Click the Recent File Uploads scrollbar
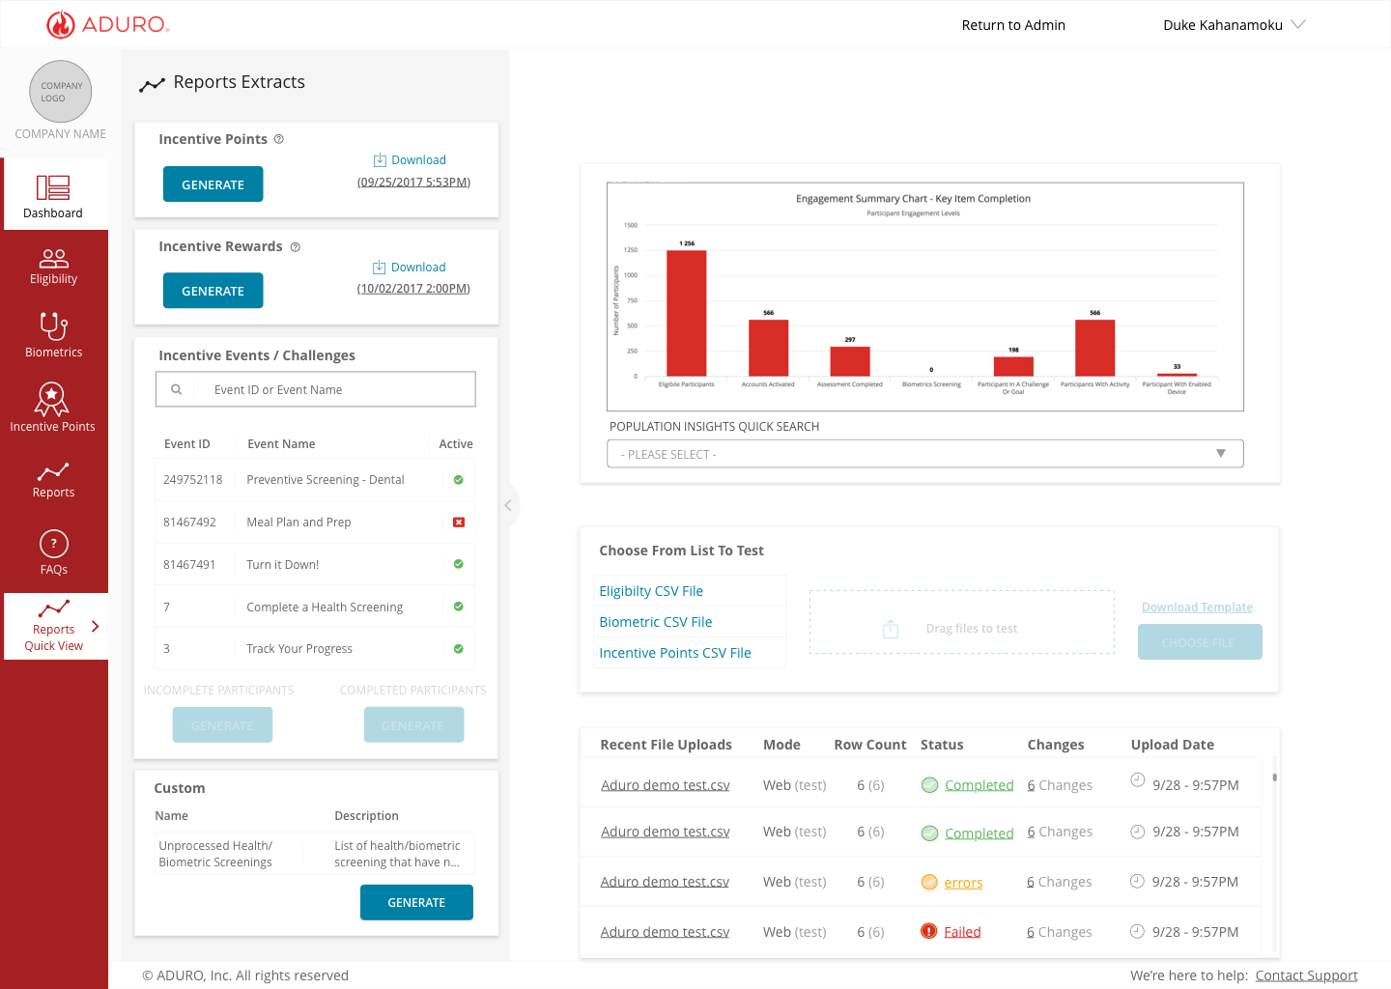The width and height of the screenshot is (1391, 989). (x=1275, y=777)
